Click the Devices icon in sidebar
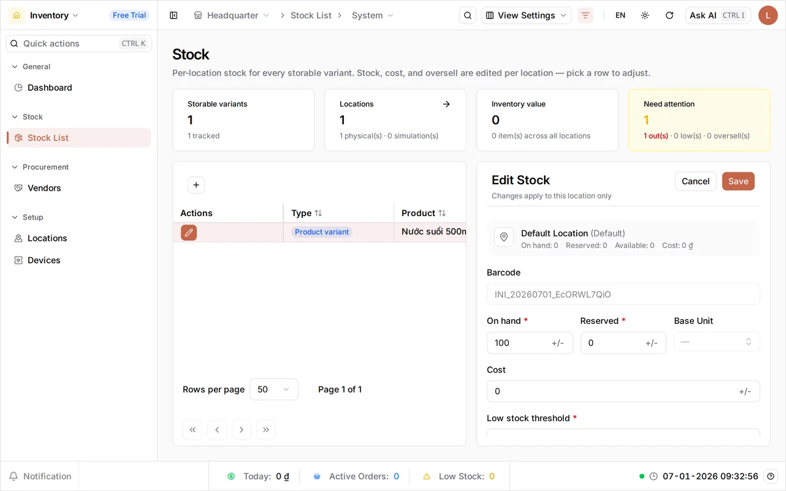 tap(18, 260)
